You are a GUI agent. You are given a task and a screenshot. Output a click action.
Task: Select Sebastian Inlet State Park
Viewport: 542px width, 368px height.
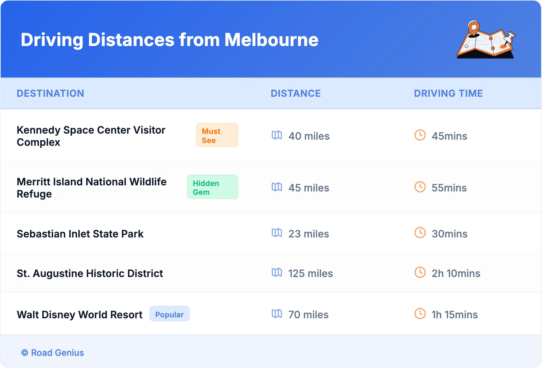tap(80, 234)
